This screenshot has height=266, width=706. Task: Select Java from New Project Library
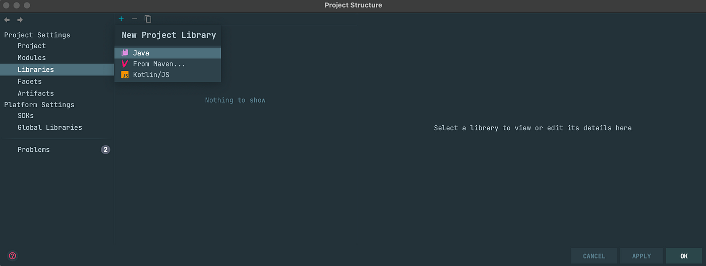tap(141, 53)
